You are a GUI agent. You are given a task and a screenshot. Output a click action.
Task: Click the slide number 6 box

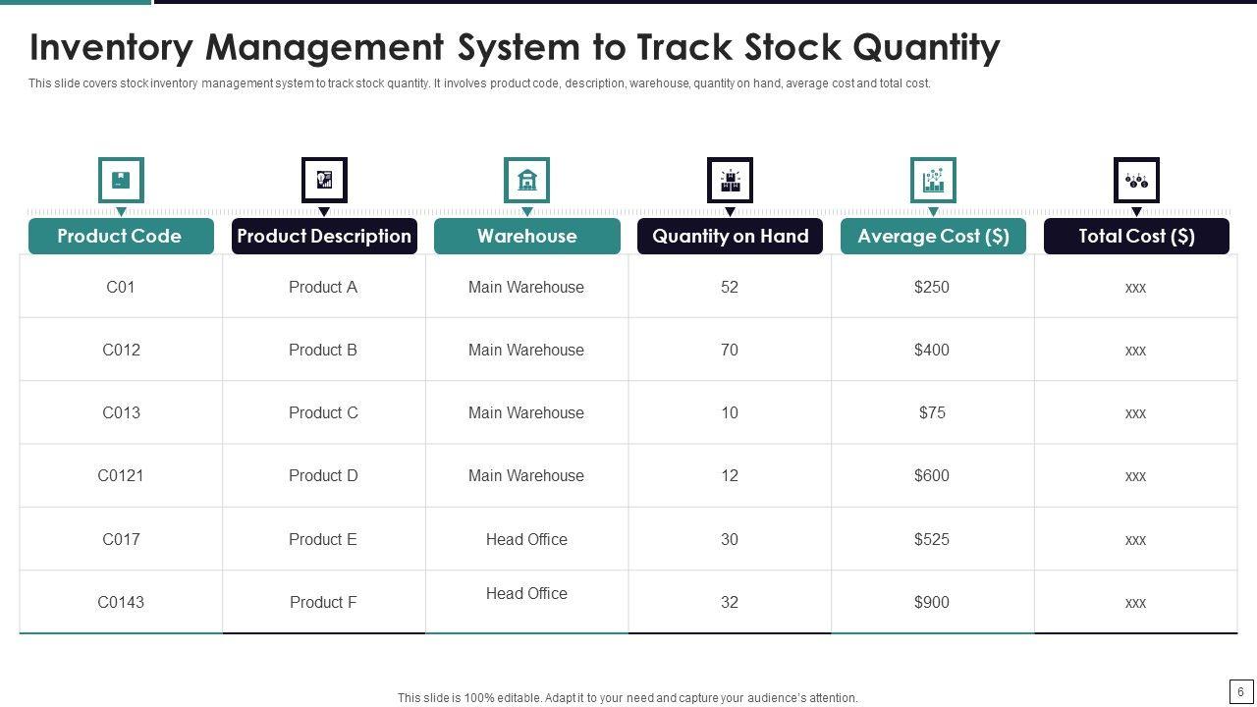point(1240,691)
